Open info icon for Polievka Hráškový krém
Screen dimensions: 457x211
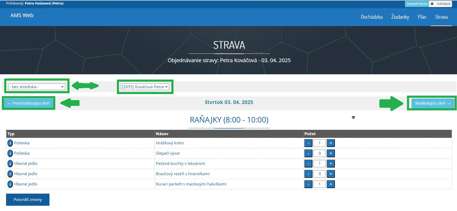click(10, 143)
